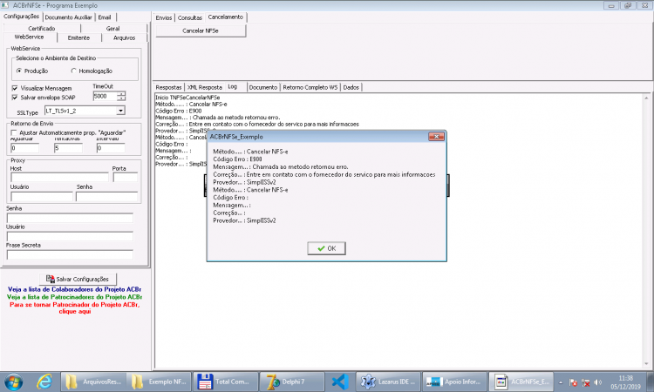The height and width of the screenshot is (392, 654).
Task: Open the Respostas tab
Action: [x=168, y=87]
